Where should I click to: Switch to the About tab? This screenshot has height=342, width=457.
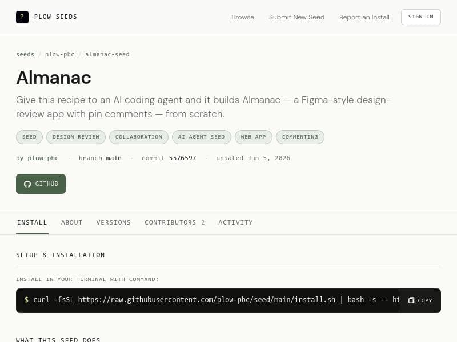click(x=72, y=222)
